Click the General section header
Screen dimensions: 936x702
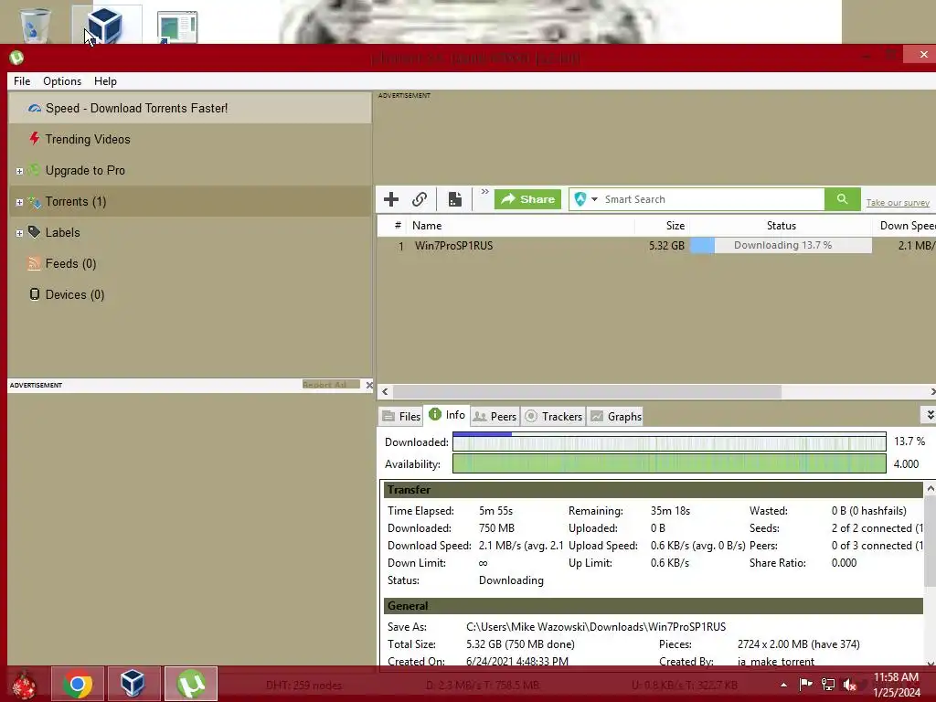pos(653,606)
